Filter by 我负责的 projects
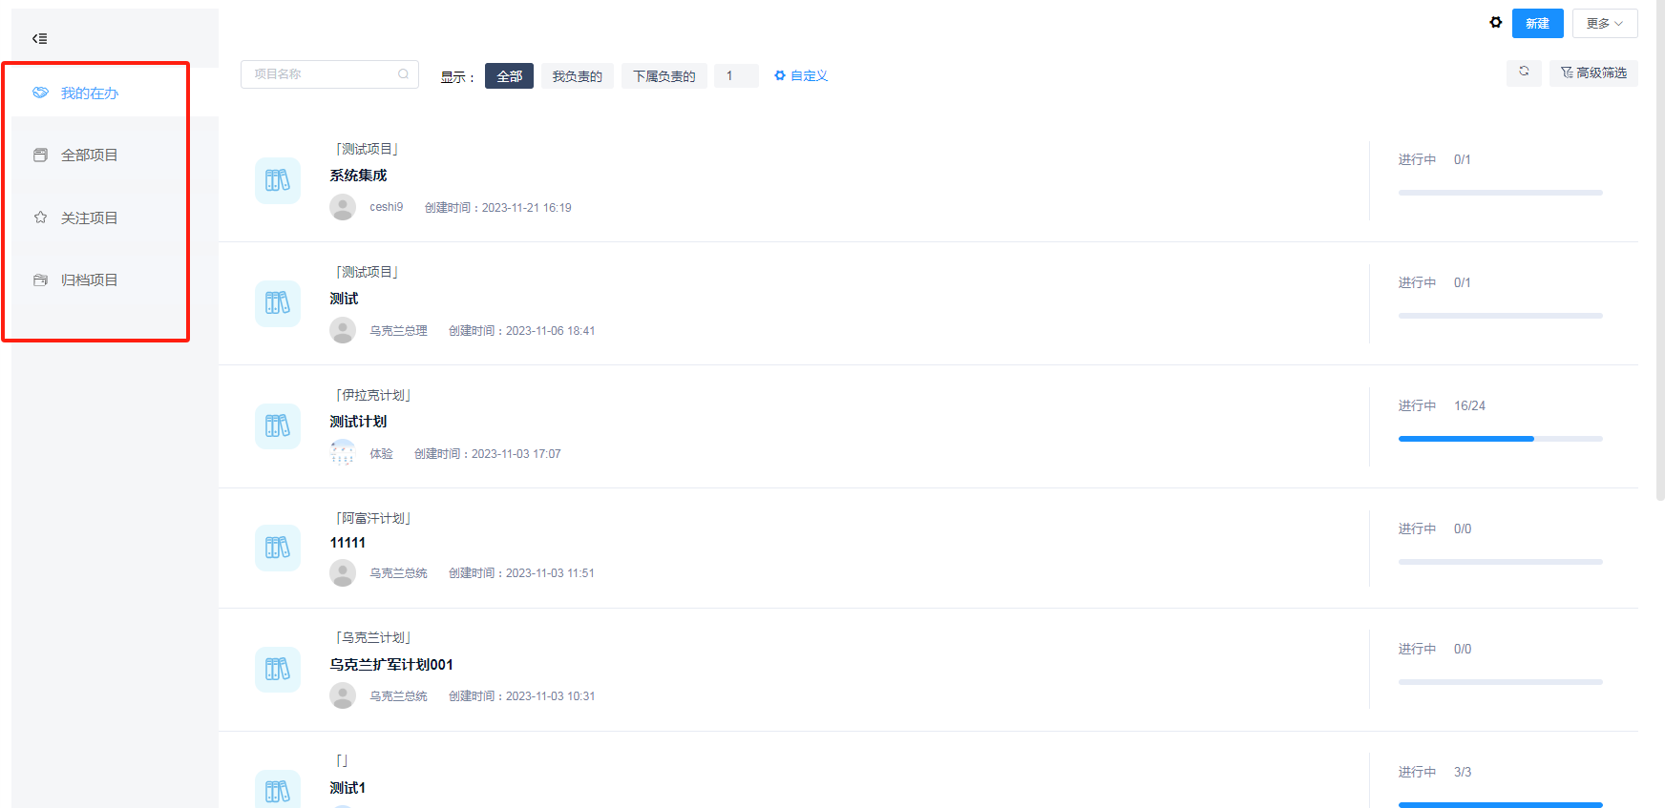The image size is (1665, 808). (577, 76)
